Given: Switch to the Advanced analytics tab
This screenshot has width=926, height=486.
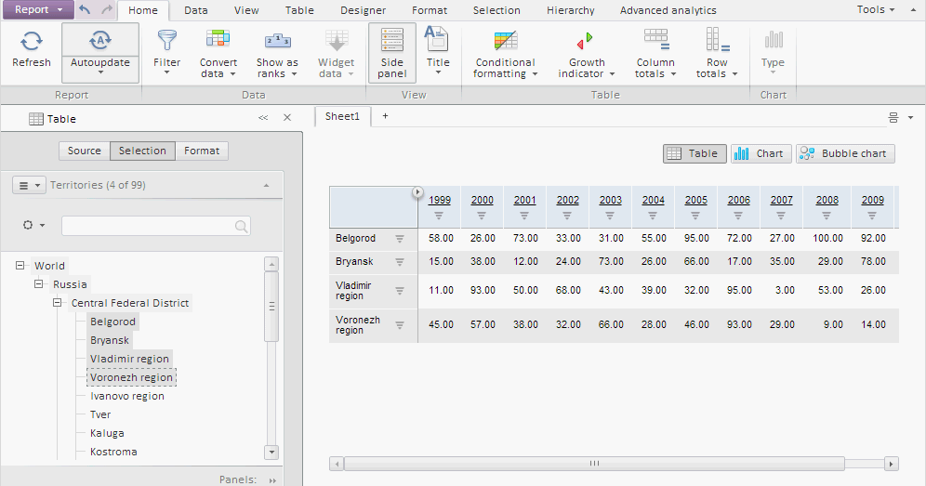Looking at the screenshot, I should click(668, 10).
